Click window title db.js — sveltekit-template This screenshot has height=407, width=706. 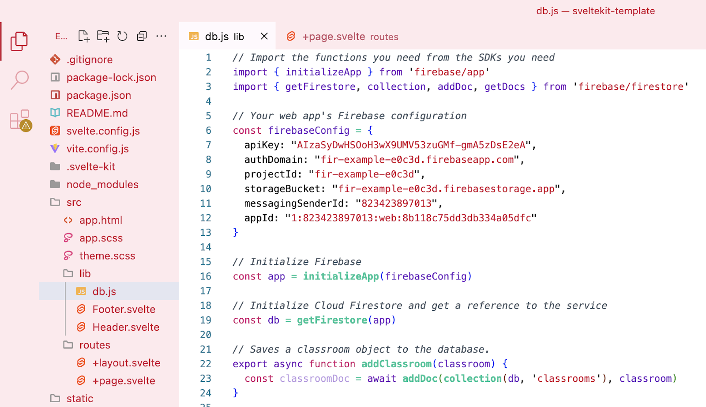[x=595, y=11]
